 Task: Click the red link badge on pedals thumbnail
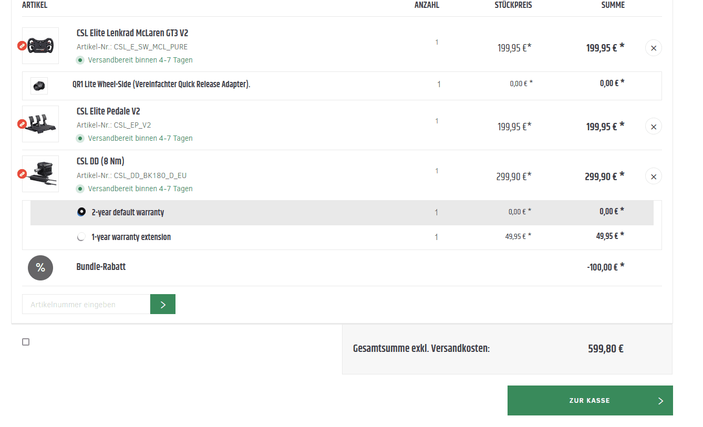22,124
